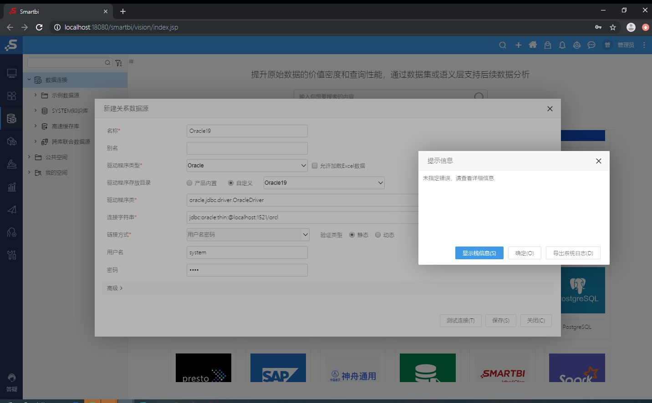Click the plus new-item icon in header
The width and height of the screenshot is (652, 403).
tap(518, 45)
